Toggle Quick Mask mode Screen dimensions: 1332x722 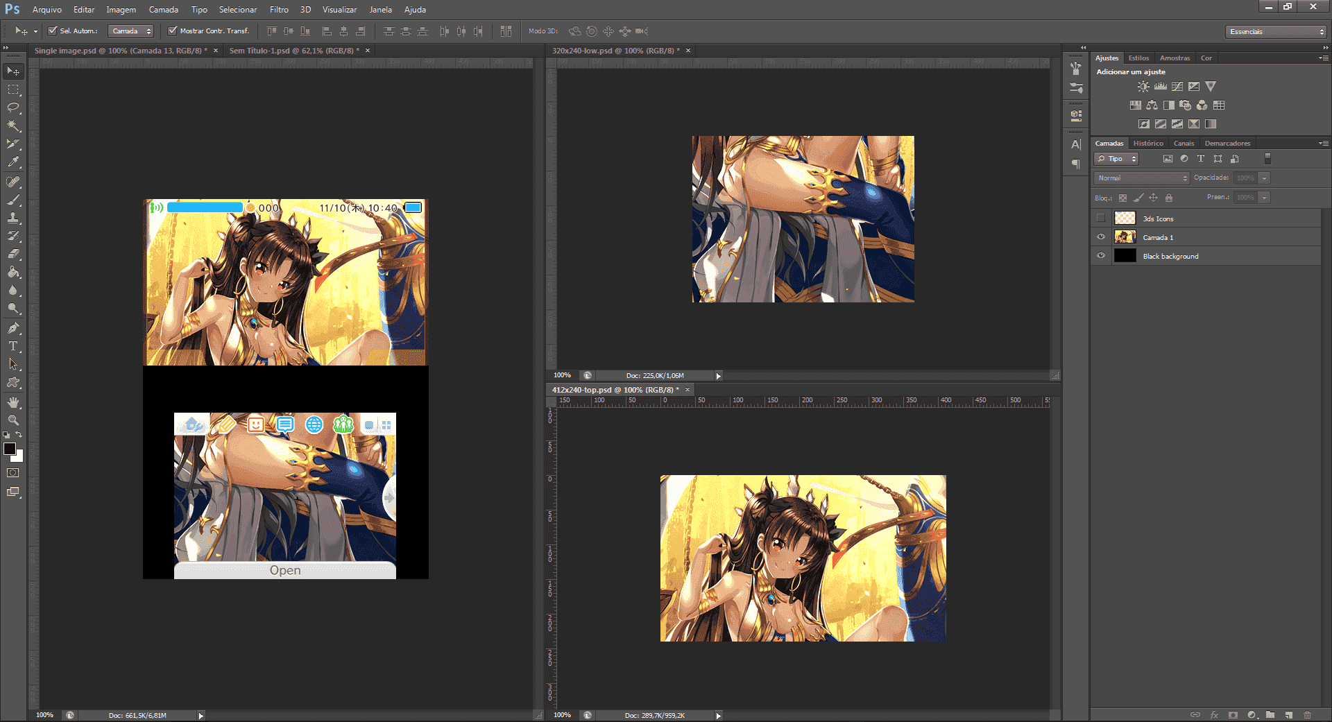13,473
